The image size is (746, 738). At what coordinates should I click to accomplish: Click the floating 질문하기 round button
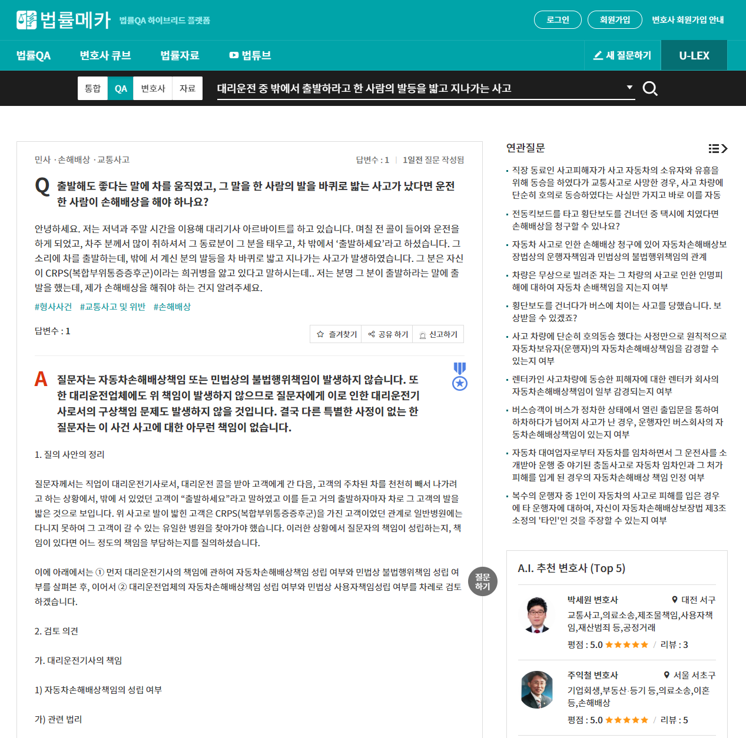pyautogui.click(x=483, y=581)
